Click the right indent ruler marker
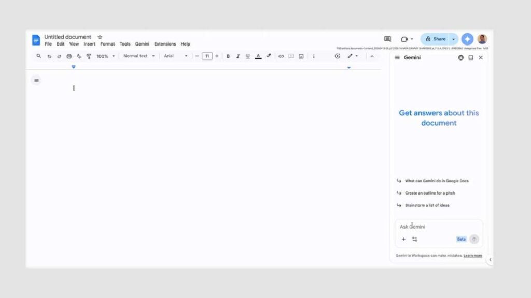This screenshot has width=531, height=298. (349, 68)
